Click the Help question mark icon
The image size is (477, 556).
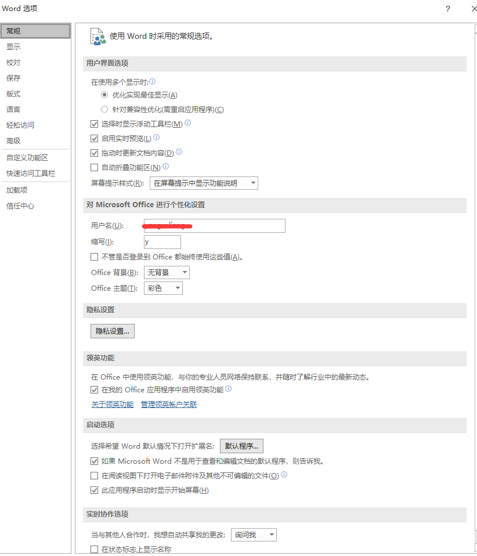click(x=446, y=9)
